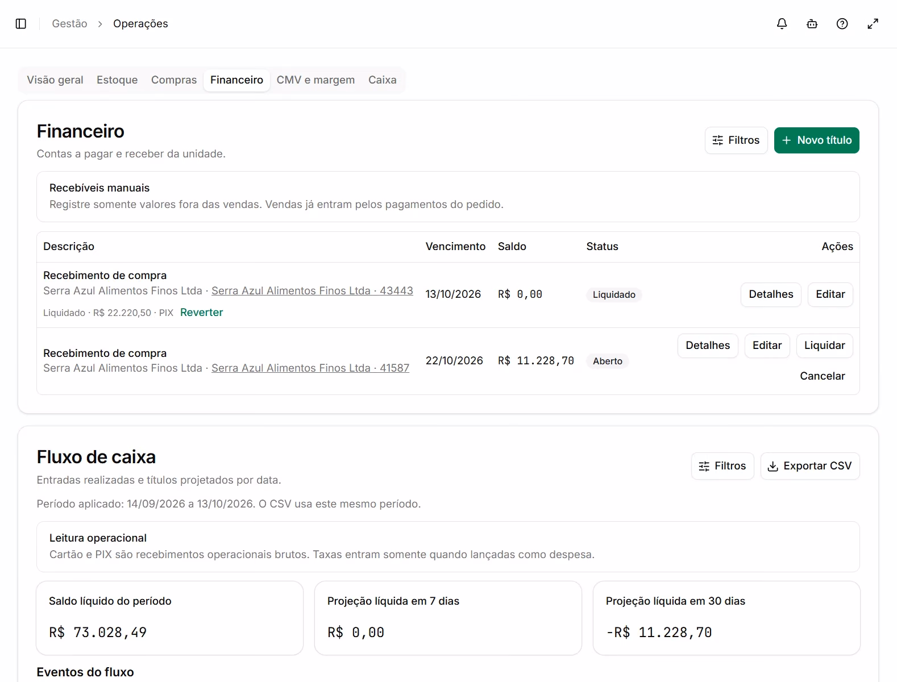The width and height of the screenshot is (897, 682).
Task: Cancel the open title with Cancelar
Action: point(823,376)
